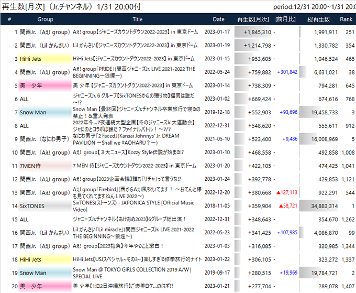Click total views 19,784,721
Image resolution: width=356 pixels, height=293 pixels.
[x=324, y=273]
